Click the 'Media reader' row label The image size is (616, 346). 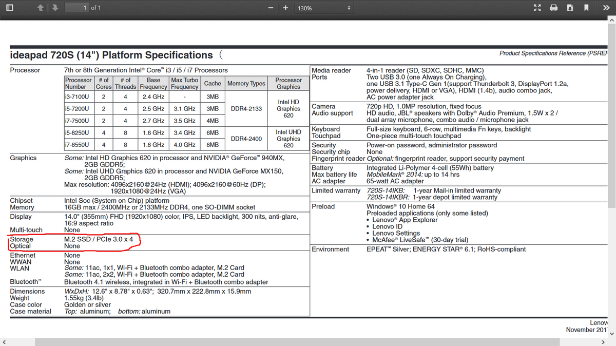coord(332,70)
